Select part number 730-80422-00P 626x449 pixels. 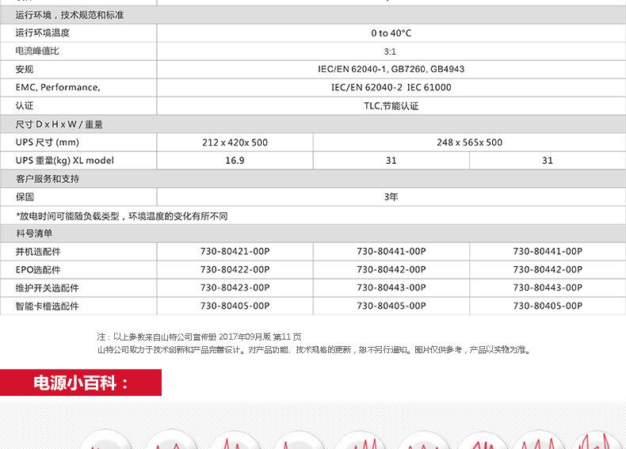pyautogui.click(x=235, y=269)
